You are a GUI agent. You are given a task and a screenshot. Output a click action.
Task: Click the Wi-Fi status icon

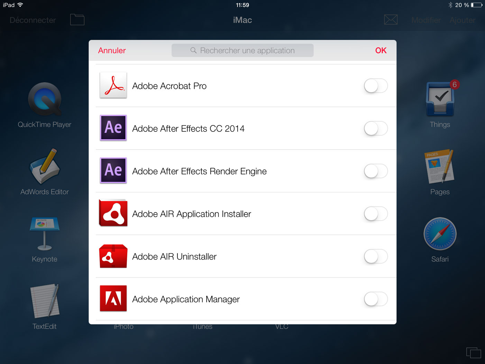click(x=20, y=5)
